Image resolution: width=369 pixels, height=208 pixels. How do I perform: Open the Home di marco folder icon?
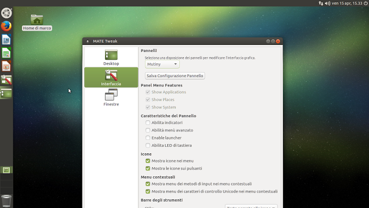[37, 22]
